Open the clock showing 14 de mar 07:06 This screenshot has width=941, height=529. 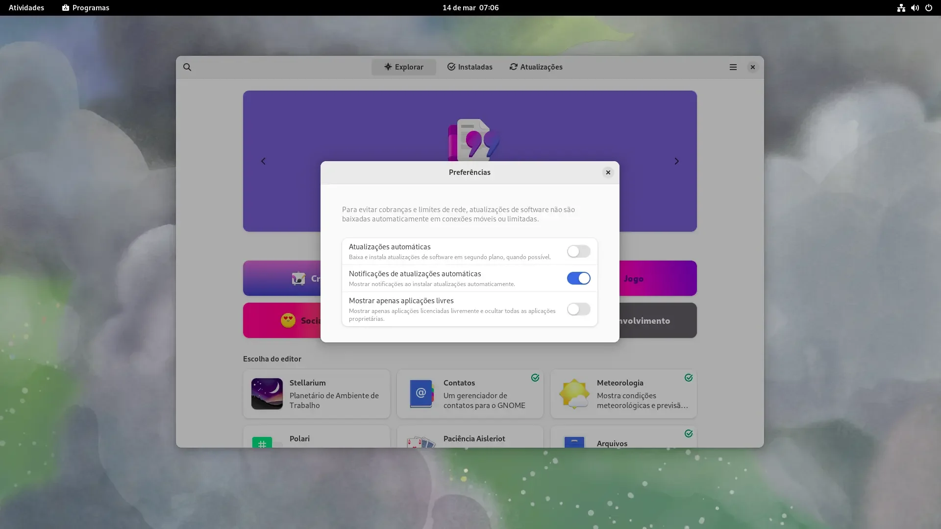(x=470, y=8)
